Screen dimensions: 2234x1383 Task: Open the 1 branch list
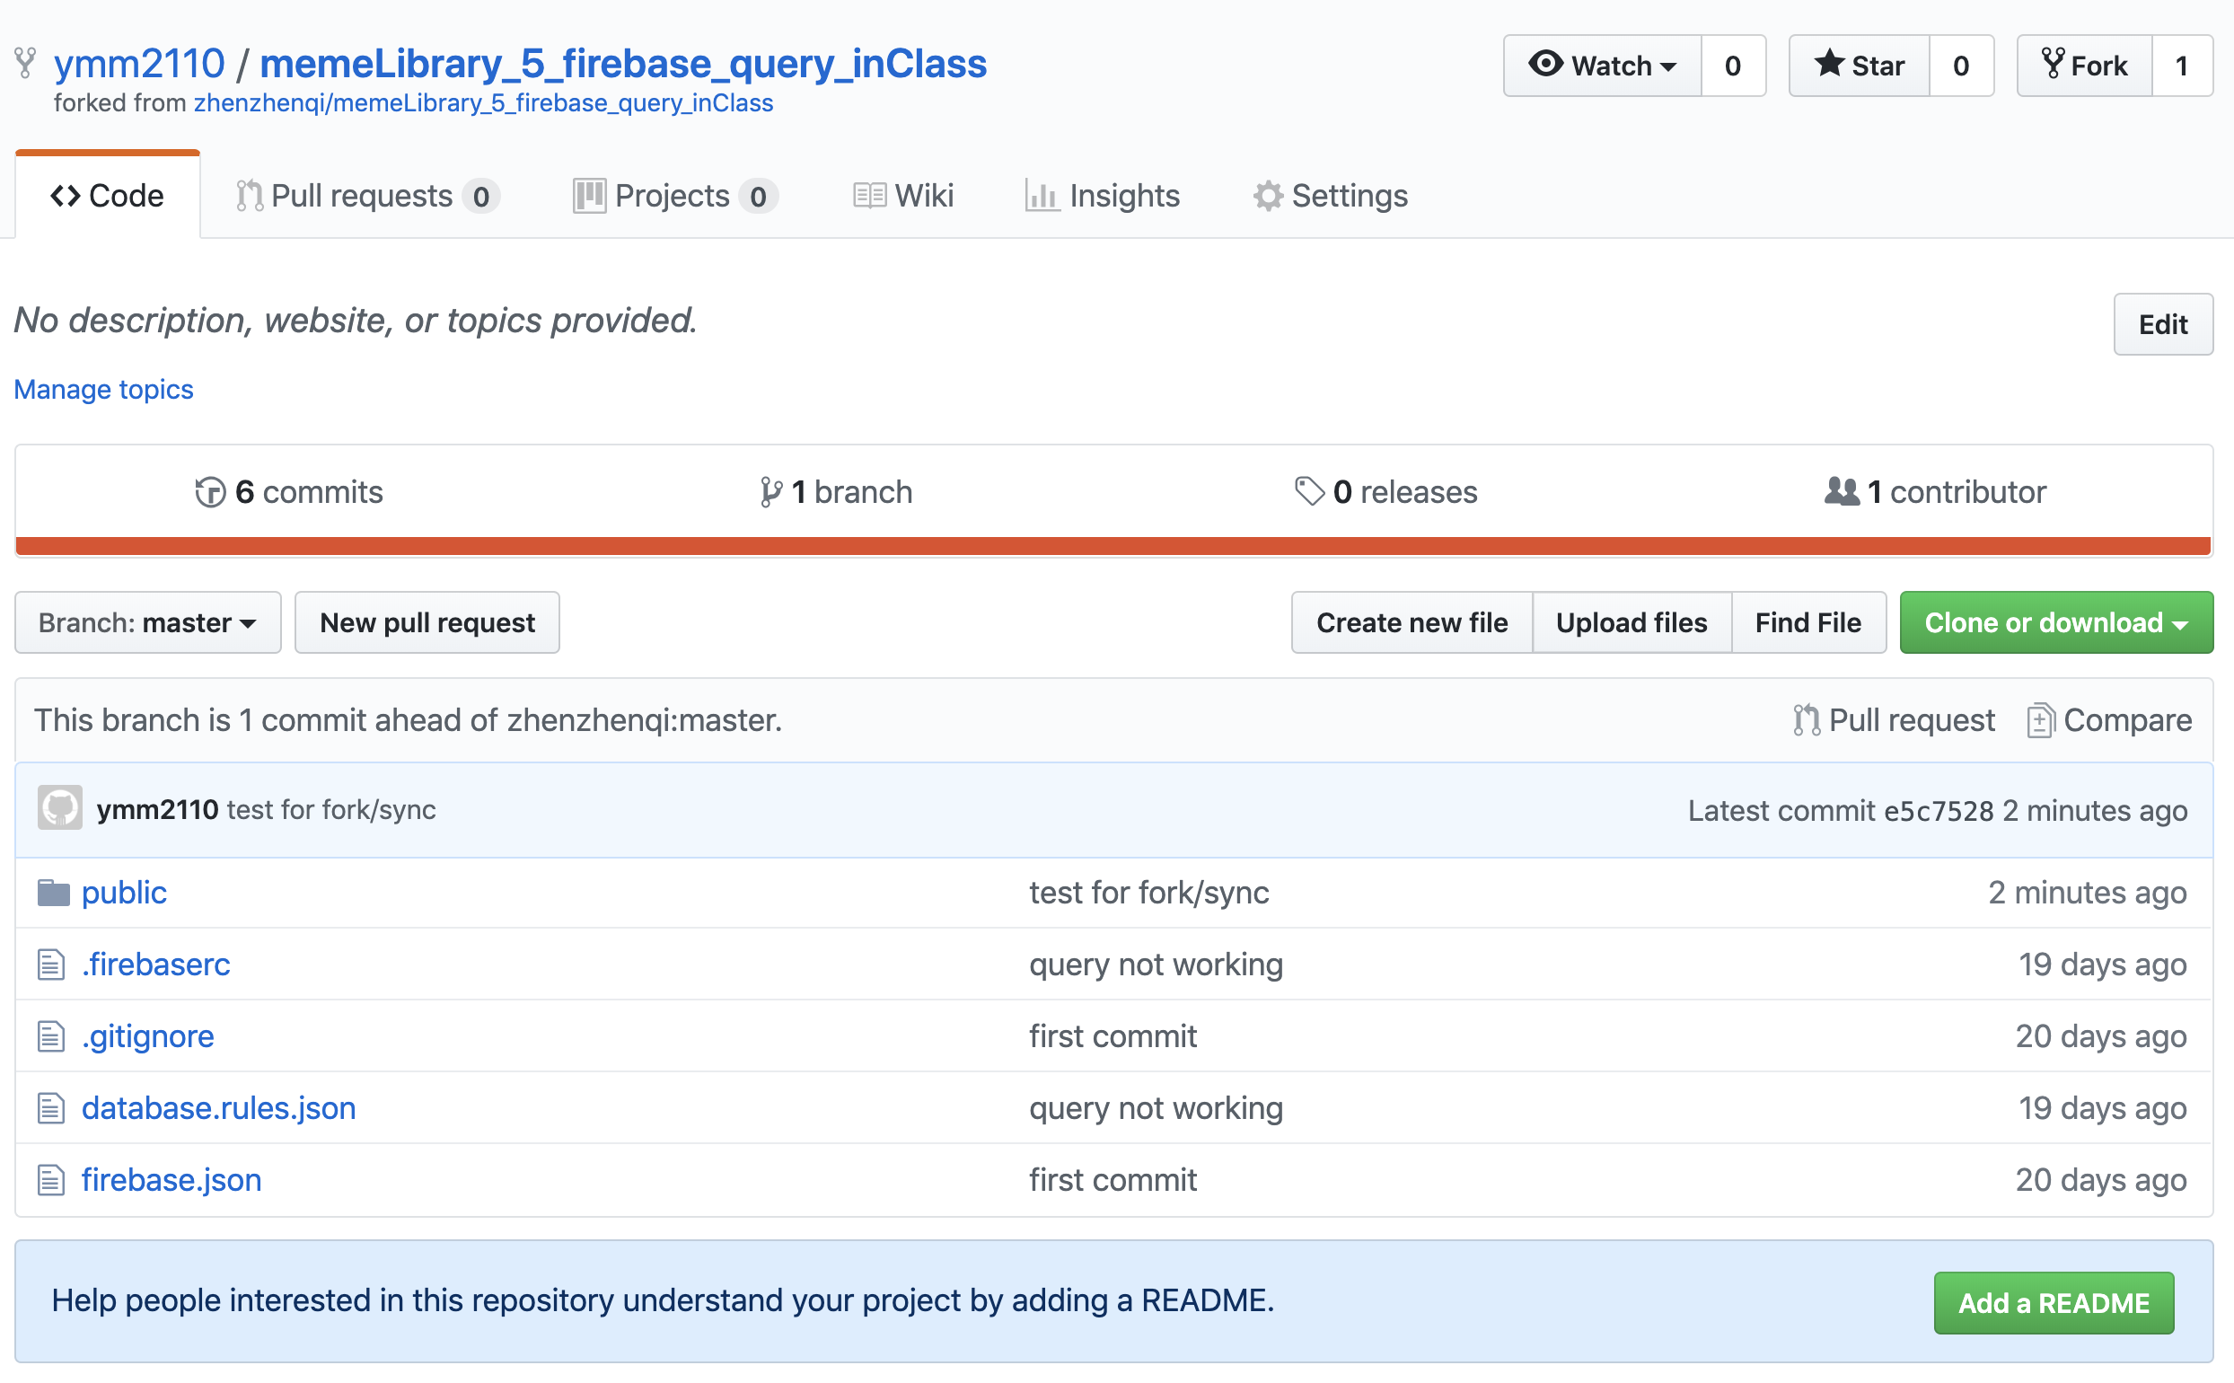(x=836, y=492)
